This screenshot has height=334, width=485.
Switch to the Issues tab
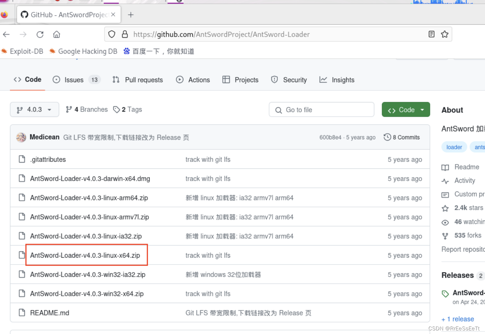pyautogui.click(x=74, y=80)
